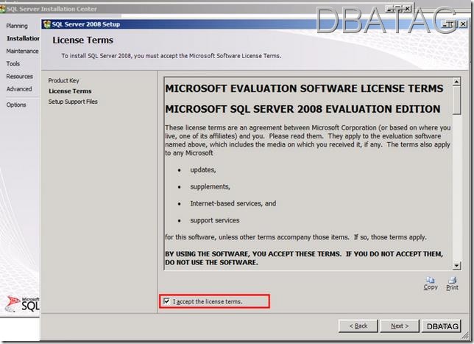Image resolution: width=474 pixels, height=344 pixels.
Task: Click the license text scrollbar down arrow
Action: [x=456, y=266]
